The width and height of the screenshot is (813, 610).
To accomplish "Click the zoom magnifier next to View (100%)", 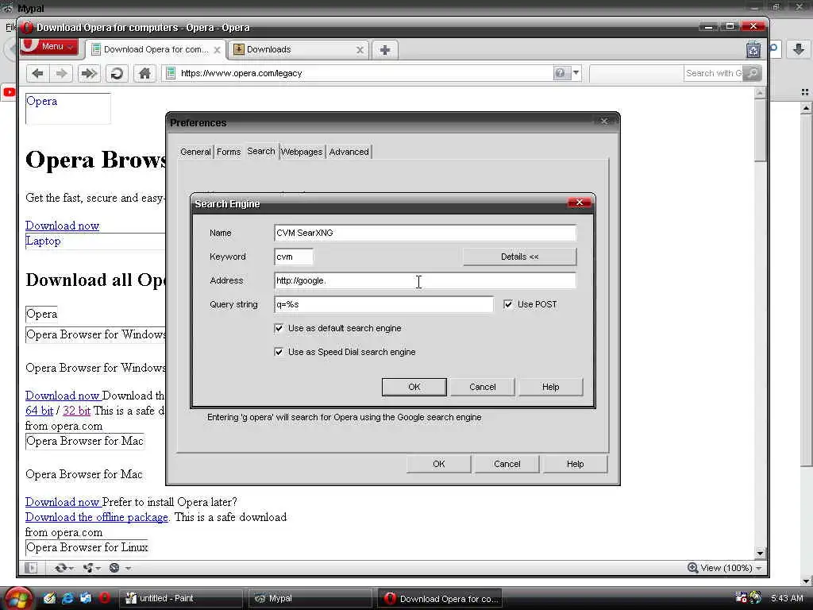I will [692, 568].
